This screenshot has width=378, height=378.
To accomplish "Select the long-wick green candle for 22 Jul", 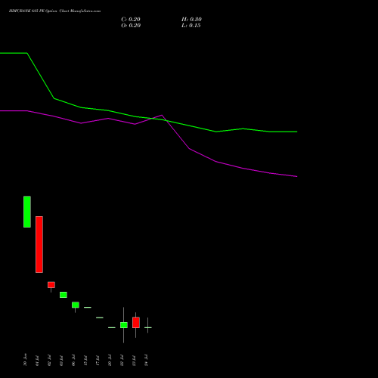I will pyautogui.click(x=124, y=325).
